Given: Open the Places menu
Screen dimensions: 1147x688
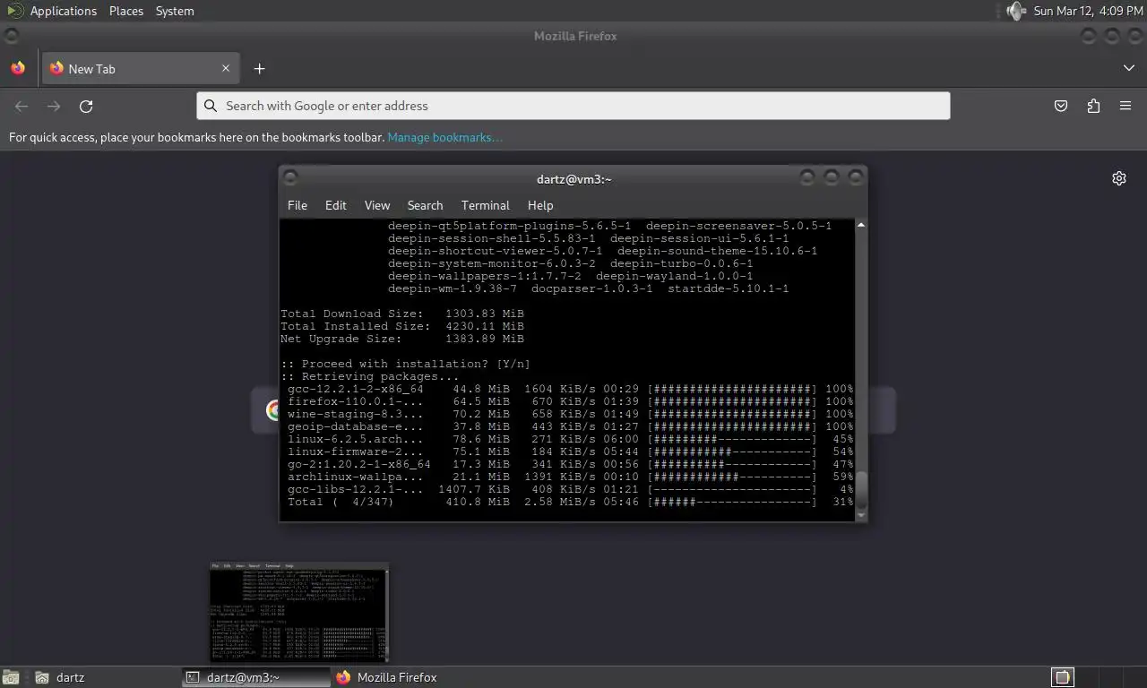Looking at the screenshot, I should click(126, 11).
